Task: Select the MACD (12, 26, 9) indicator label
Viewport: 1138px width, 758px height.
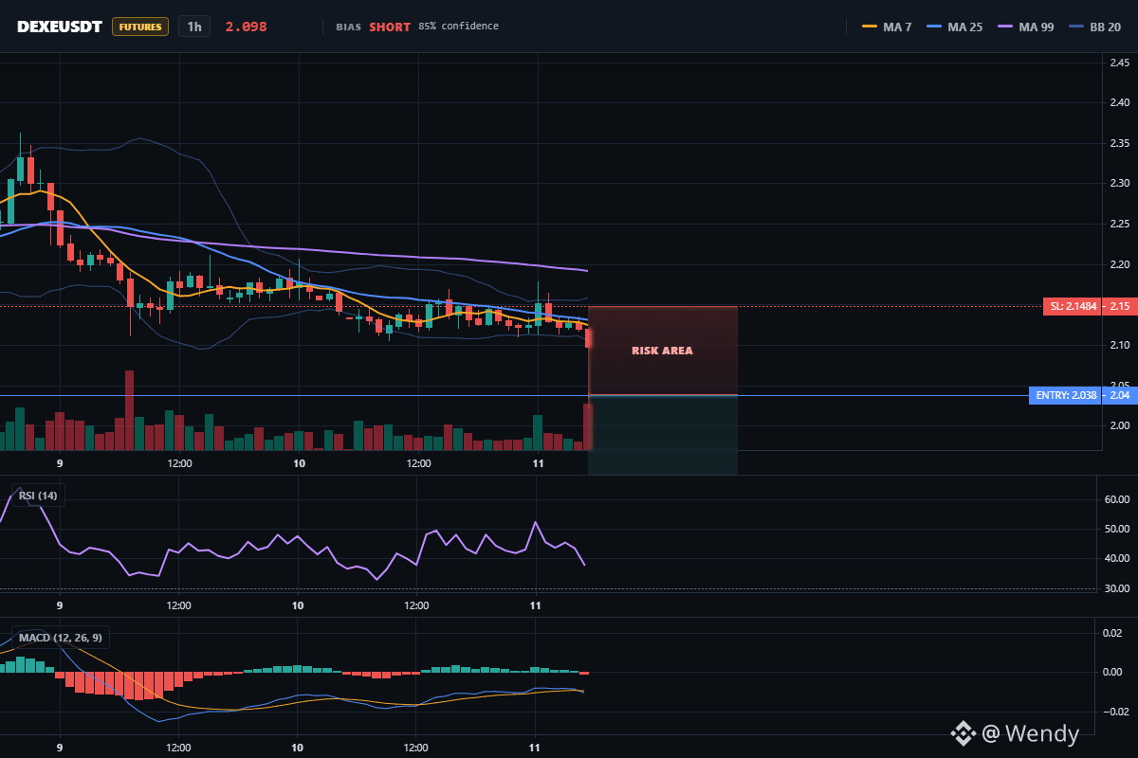Action: click(60, 638)
